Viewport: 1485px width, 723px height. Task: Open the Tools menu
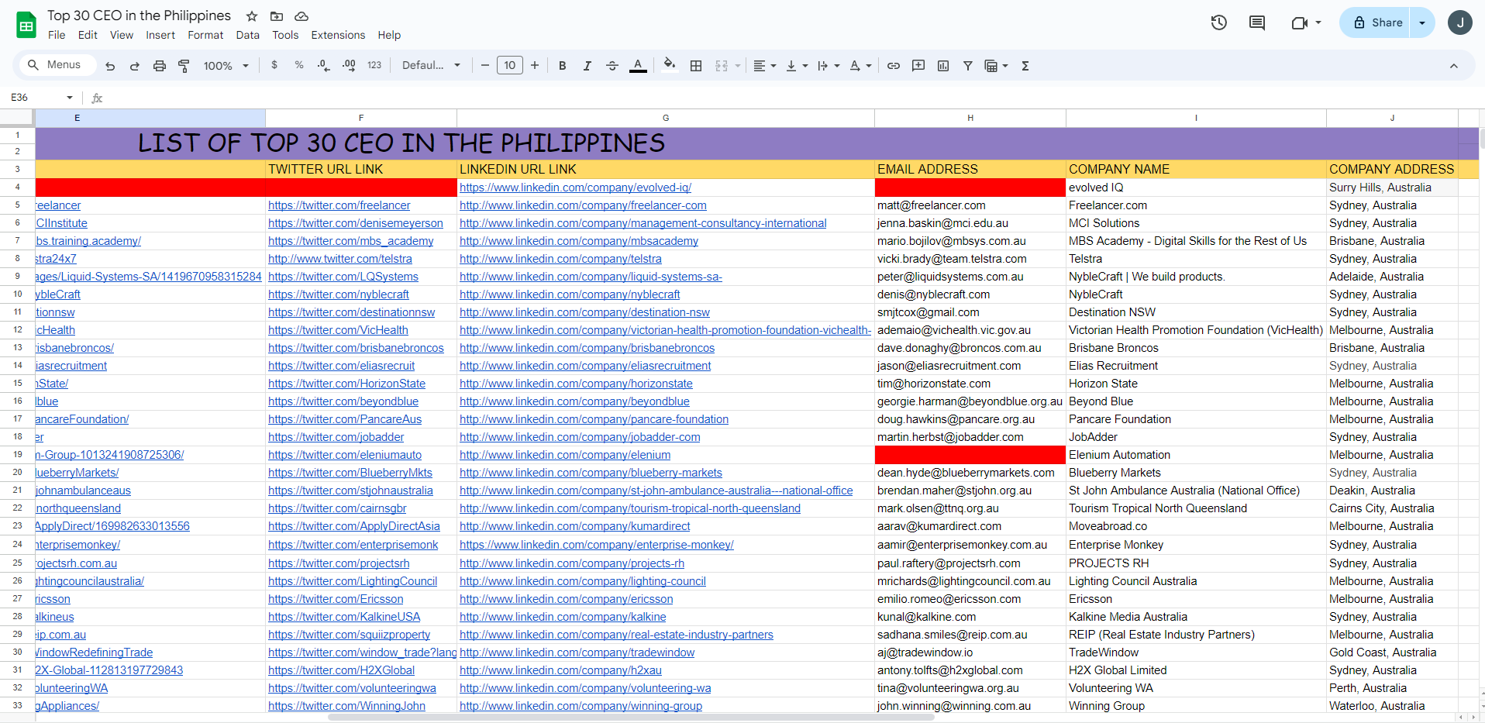pos(285,35)
